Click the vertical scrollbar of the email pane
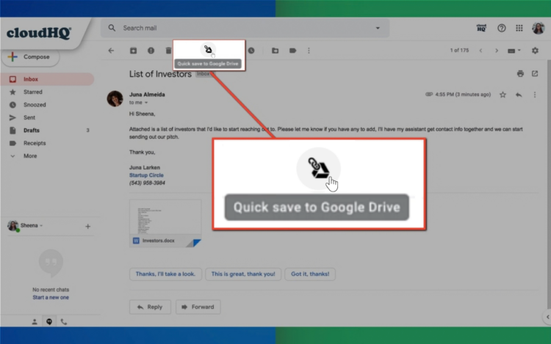The image size is (551, 344). point(549,186)
